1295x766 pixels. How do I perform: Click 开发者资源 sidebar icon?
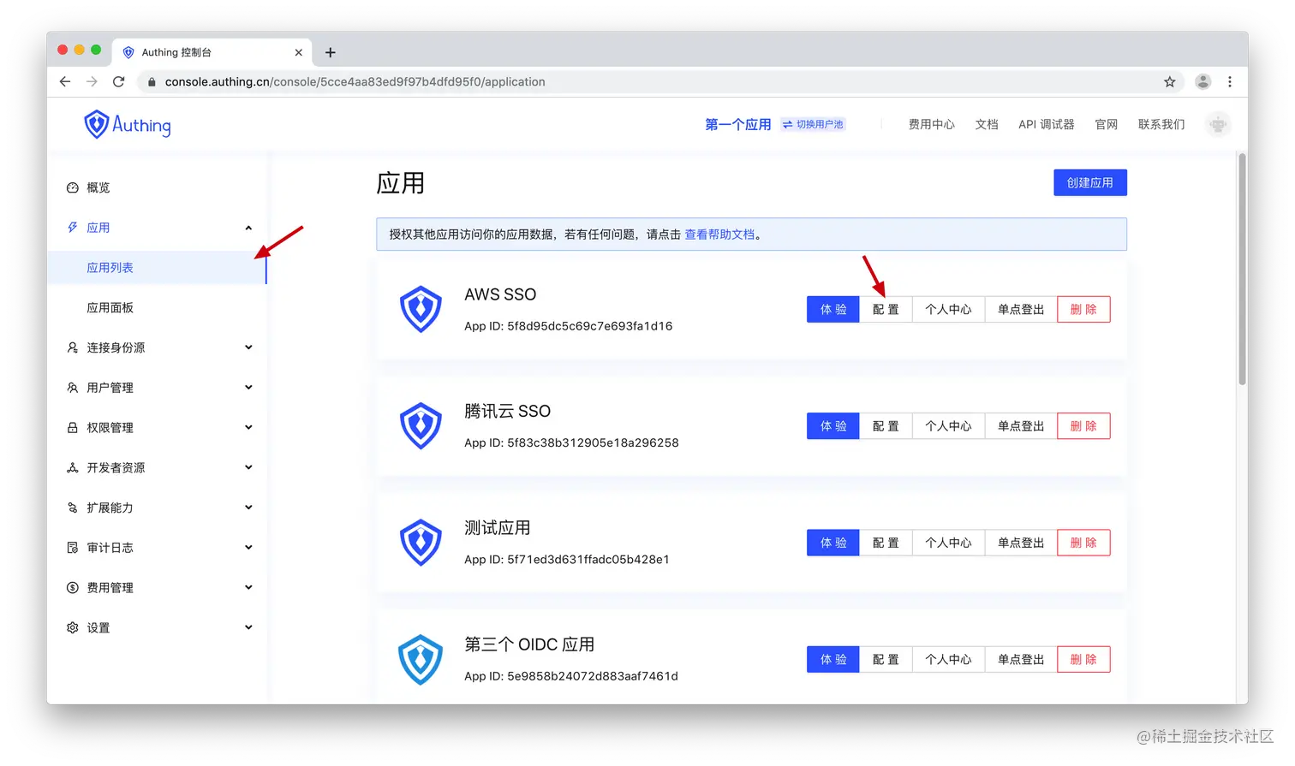(x=73, y=467)
